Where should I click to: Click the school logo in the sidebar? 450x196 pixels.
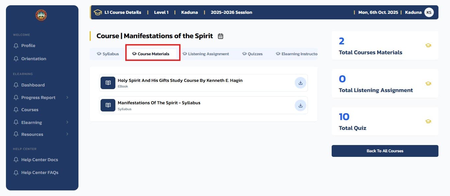pyautogui.click(x=41, y=15)
